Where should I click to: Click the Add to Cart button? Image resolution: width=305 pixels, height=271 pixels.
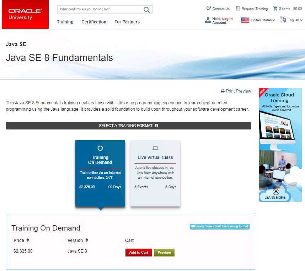click(139, 252)
